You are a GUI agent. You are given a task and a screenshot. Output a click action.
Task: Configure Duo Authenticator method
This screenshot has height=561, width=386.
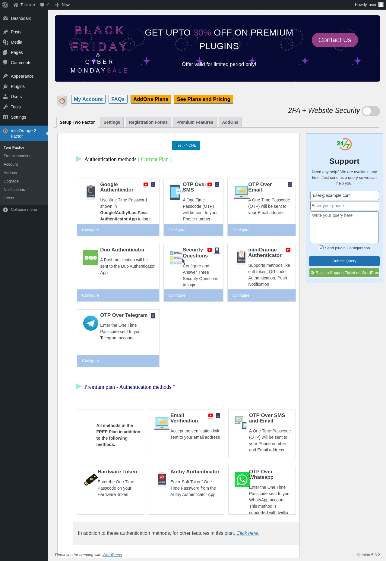[118, 295]
